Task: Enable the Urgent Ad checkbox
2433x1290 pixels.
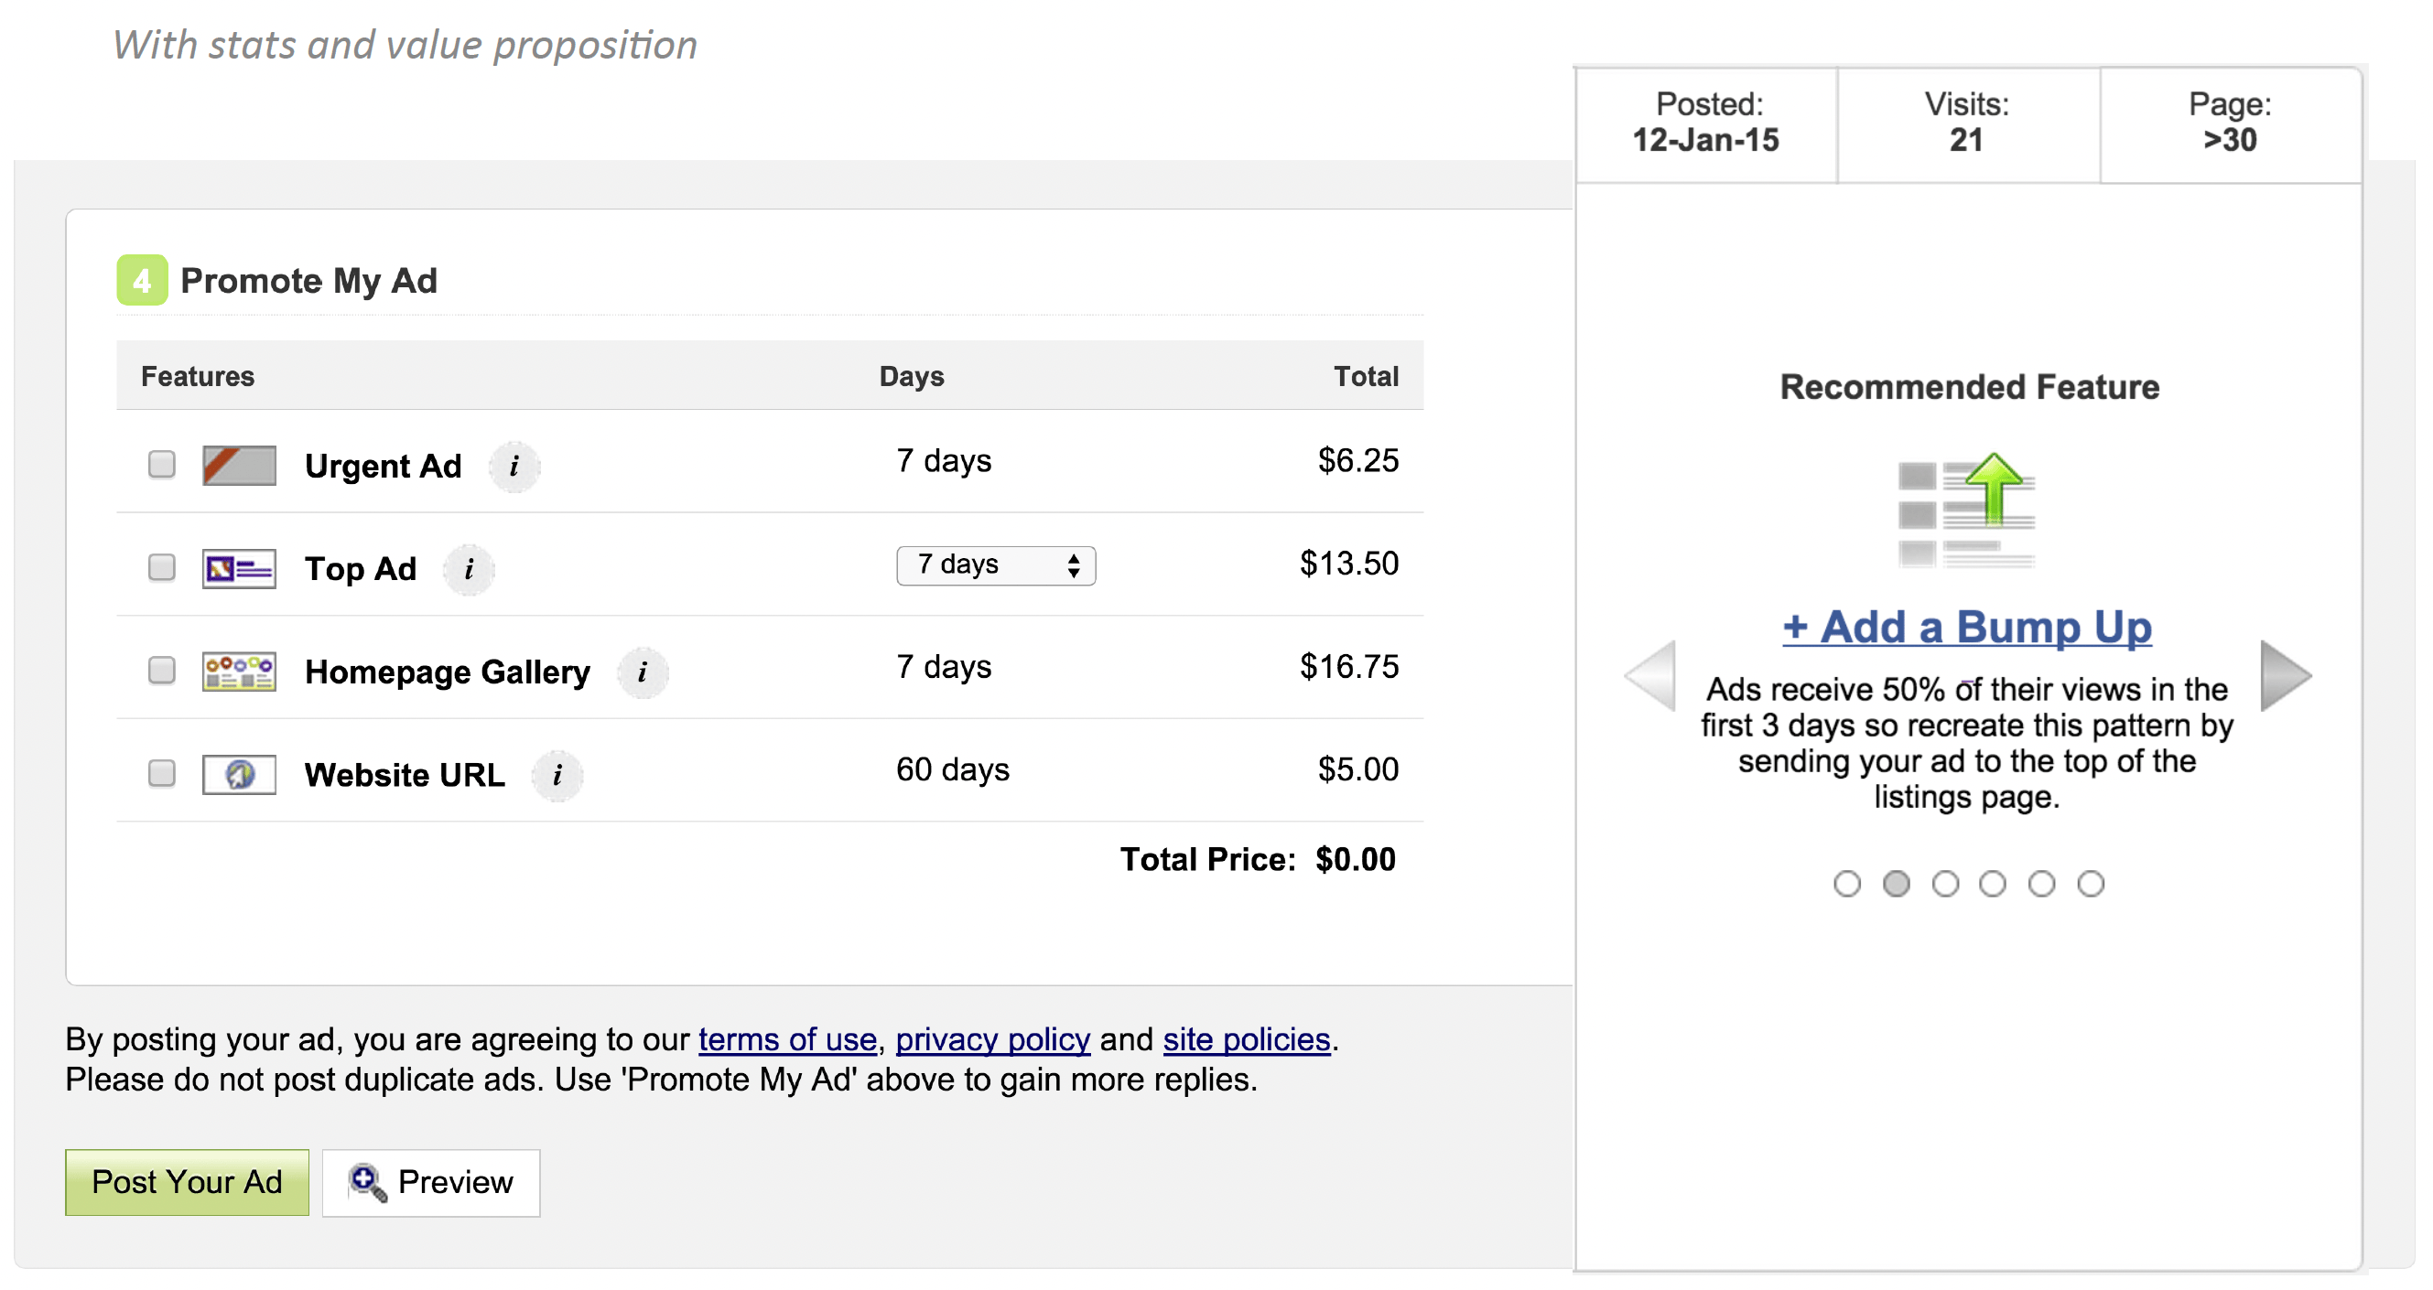Action: [x=161, y=464]
